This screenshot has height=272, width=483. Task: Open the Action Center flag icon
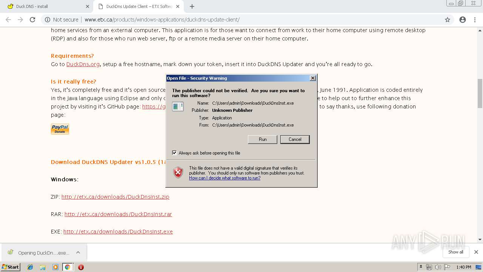click(446, 267)
